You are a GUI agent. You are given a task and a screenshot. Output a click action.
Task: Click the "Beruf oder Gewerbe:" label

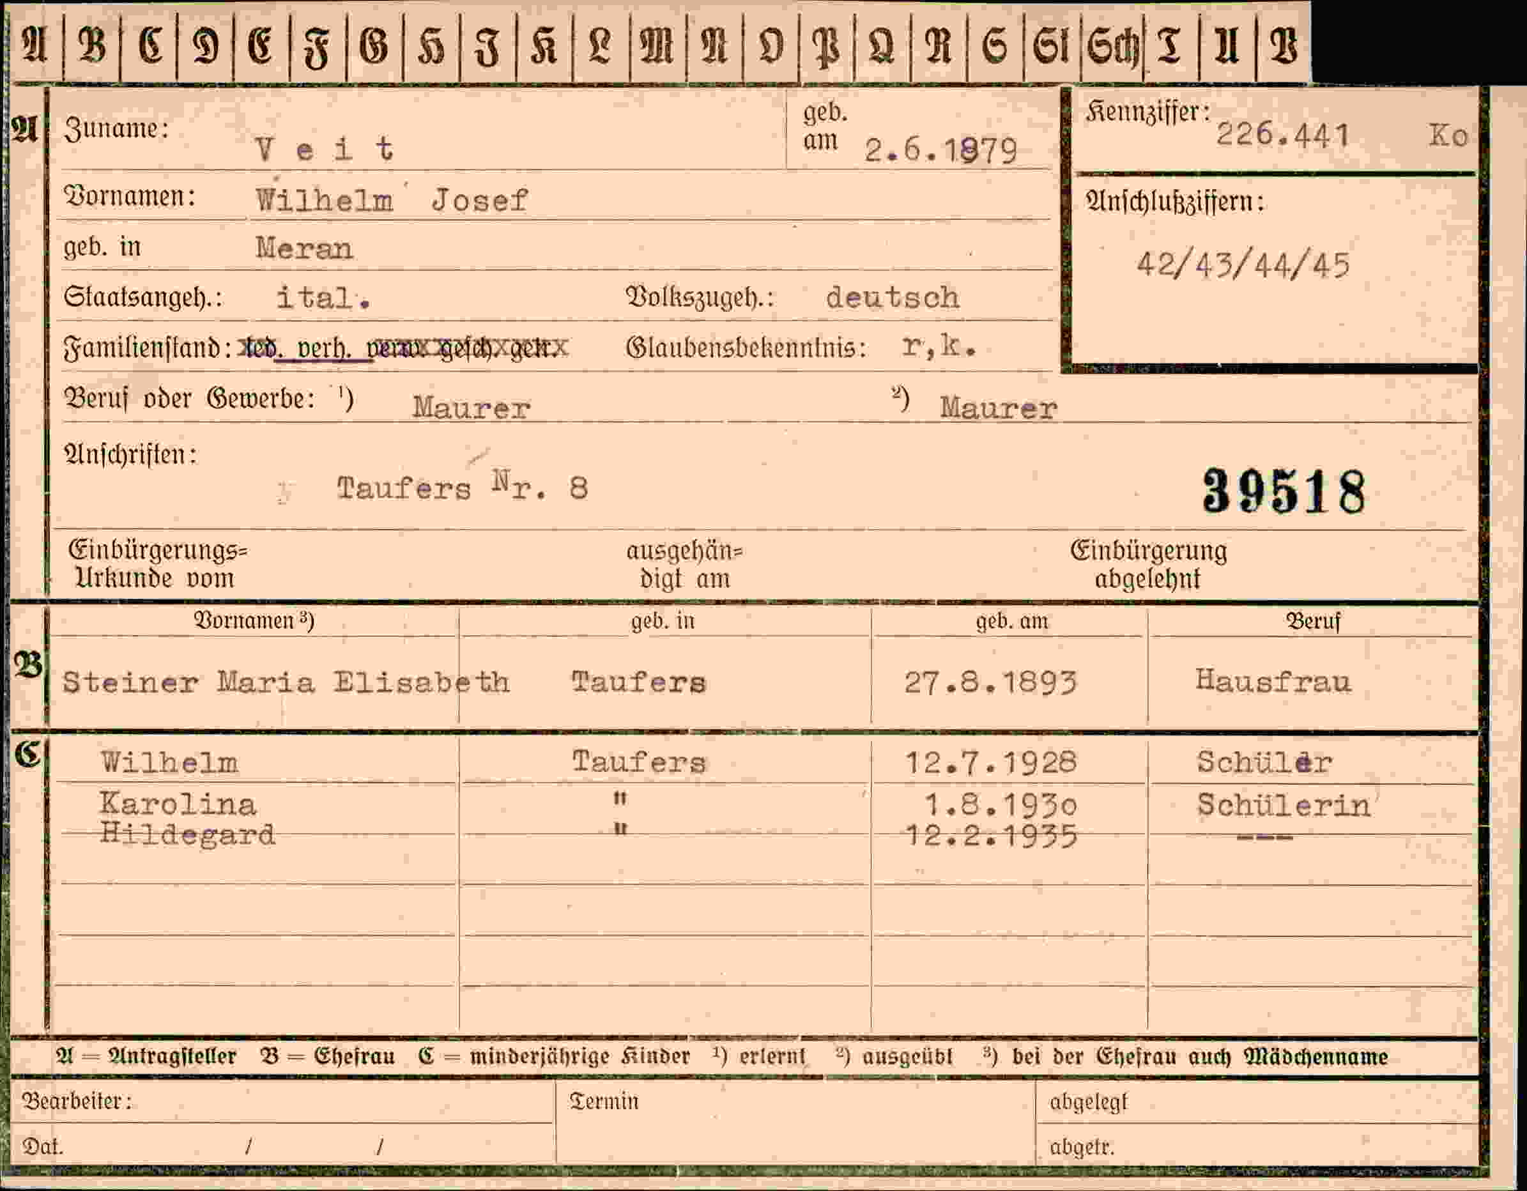tap(190, 399)
